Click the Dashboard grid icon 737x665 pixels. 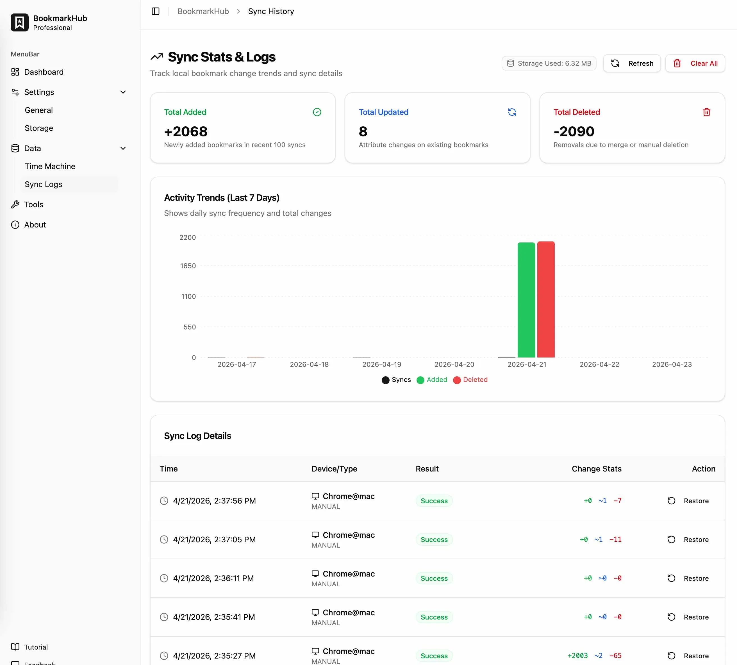pyautogui.click(x=15, y=72)
